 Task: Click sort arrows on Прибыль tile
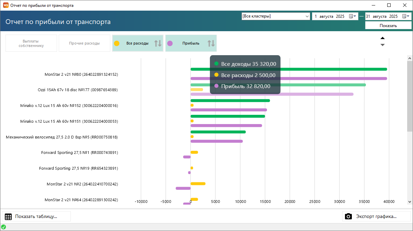coord(211,44)
